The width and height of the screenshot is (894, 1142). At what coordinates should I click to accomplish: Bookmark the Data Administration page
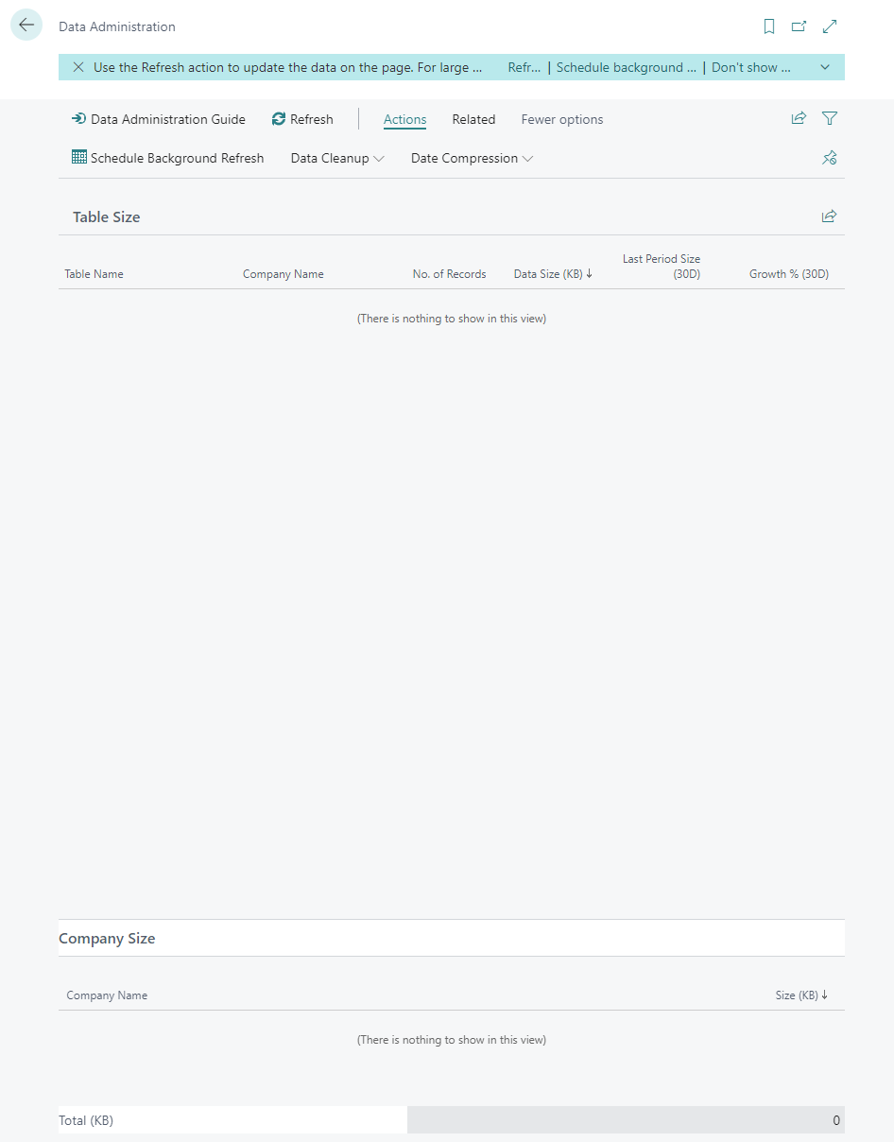(769, 26)
